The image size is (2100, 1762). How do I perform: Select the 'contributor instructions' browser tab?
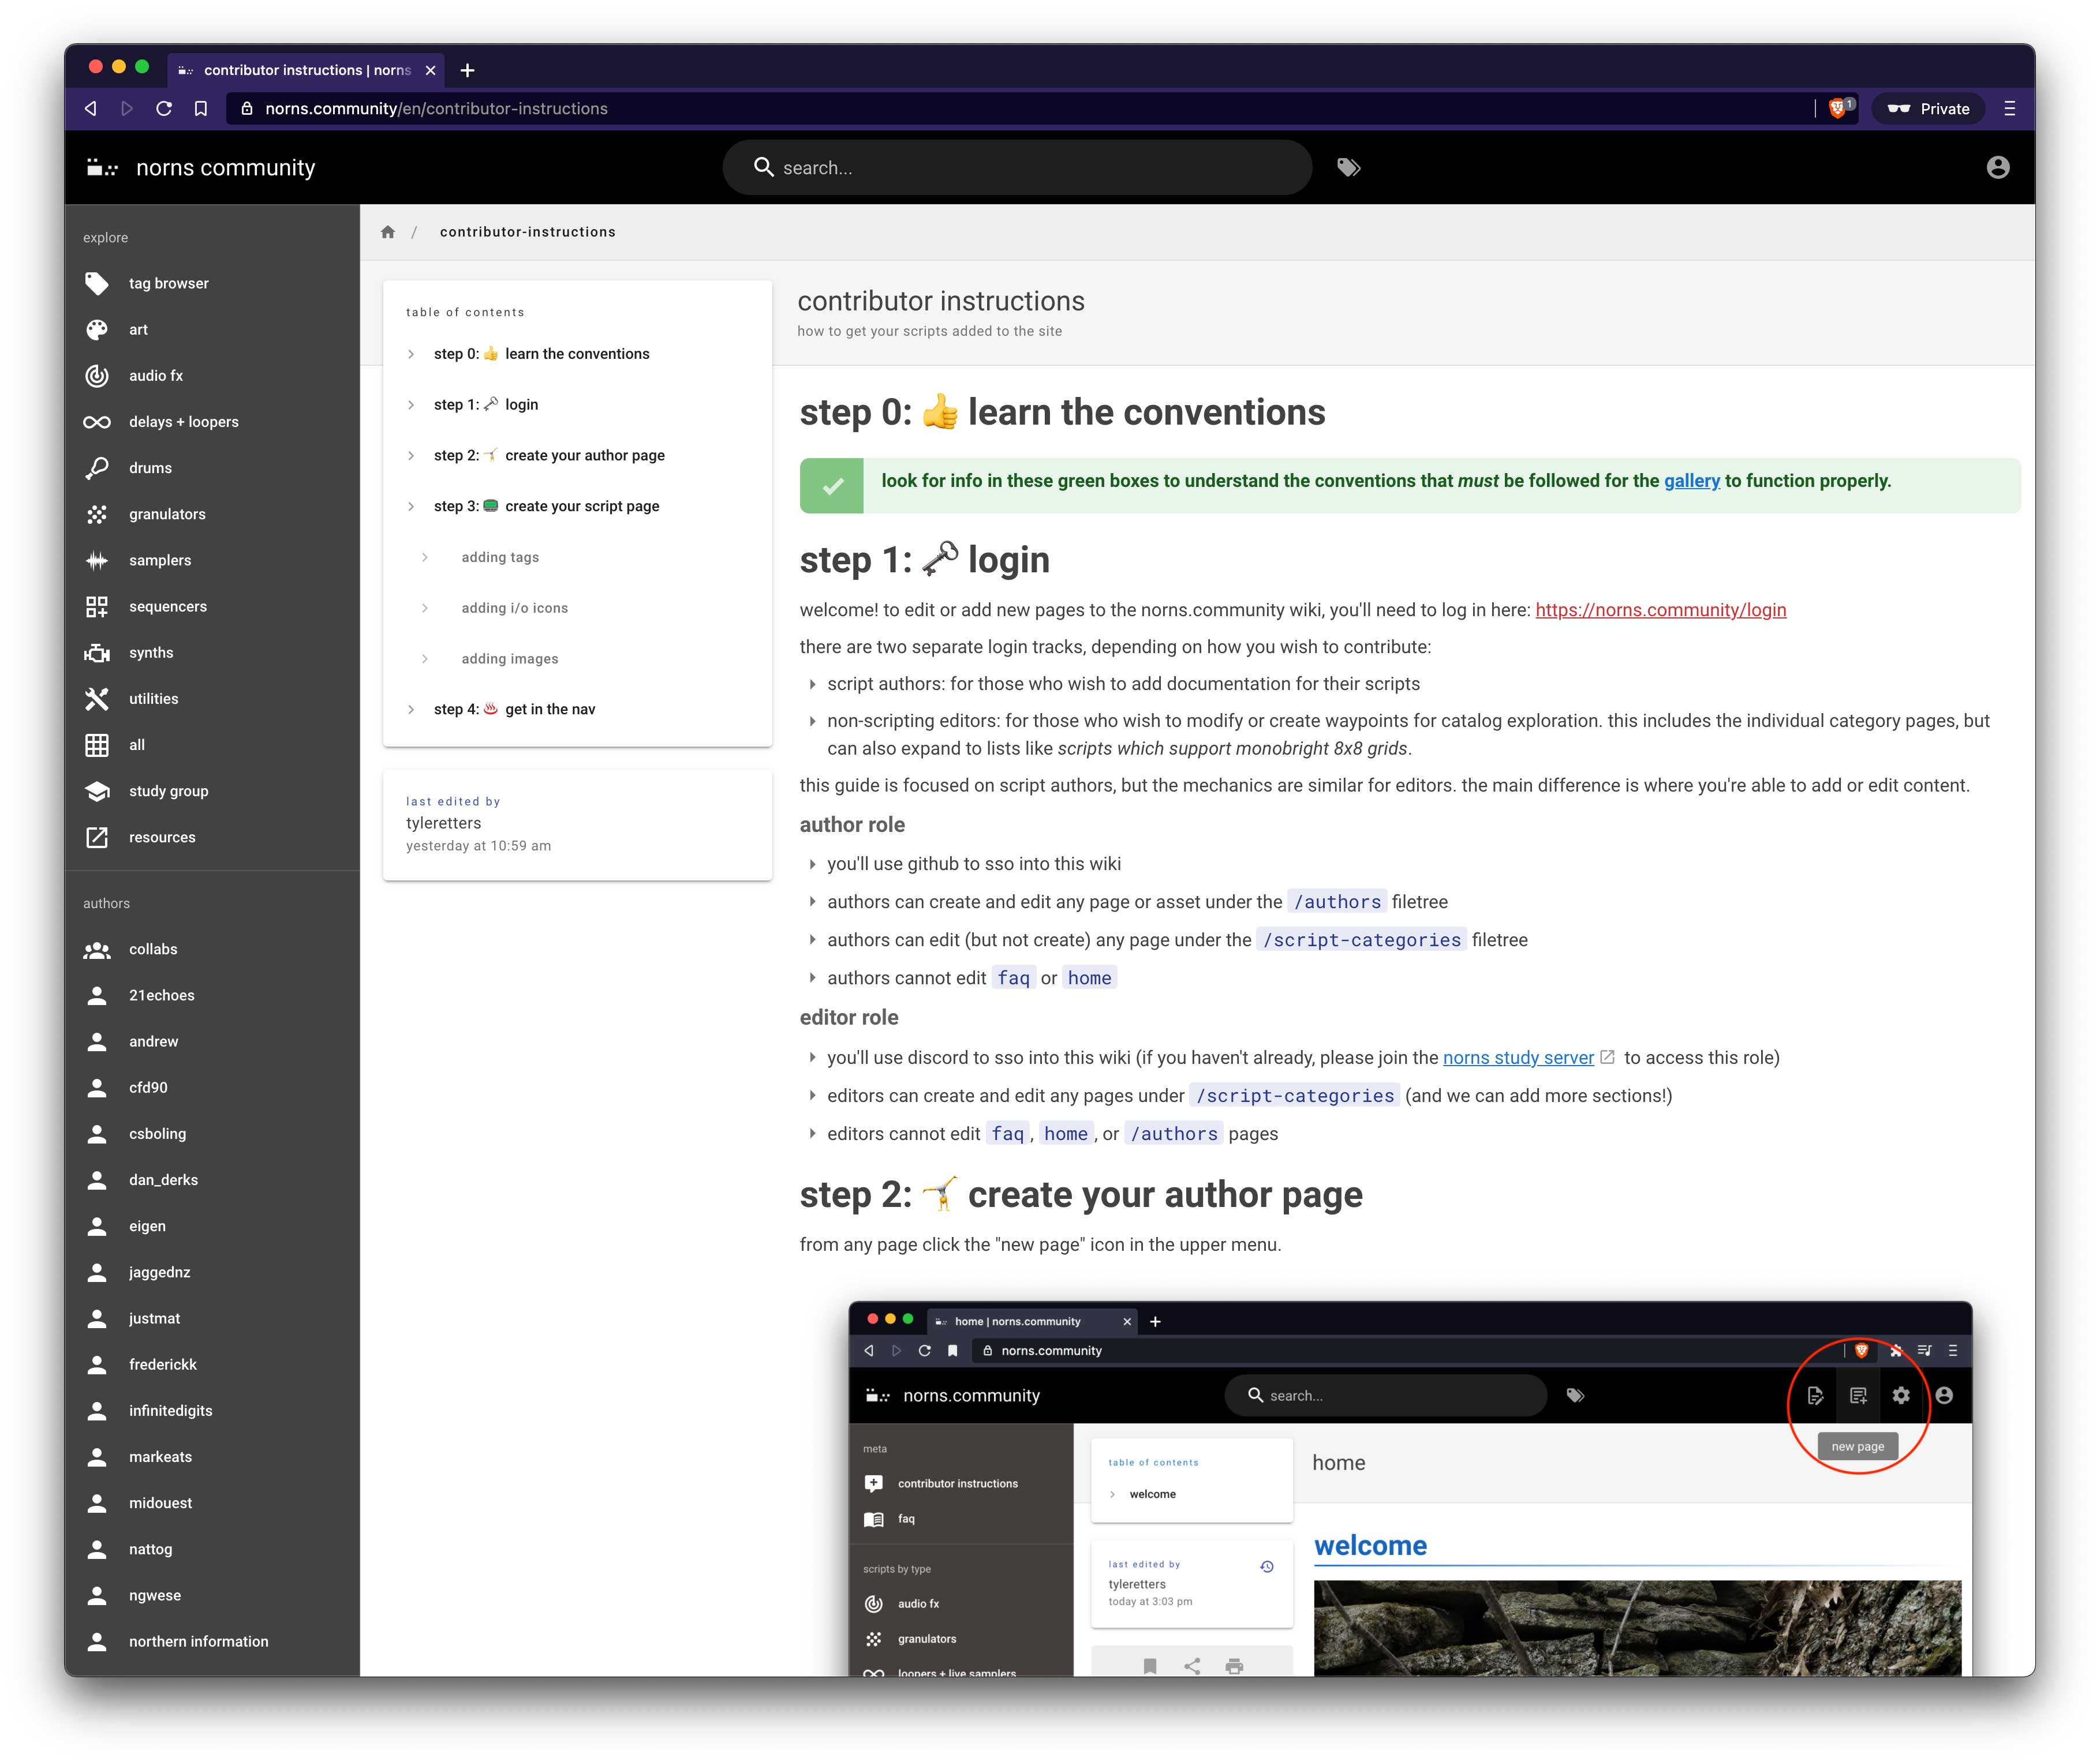pos(306,70)
